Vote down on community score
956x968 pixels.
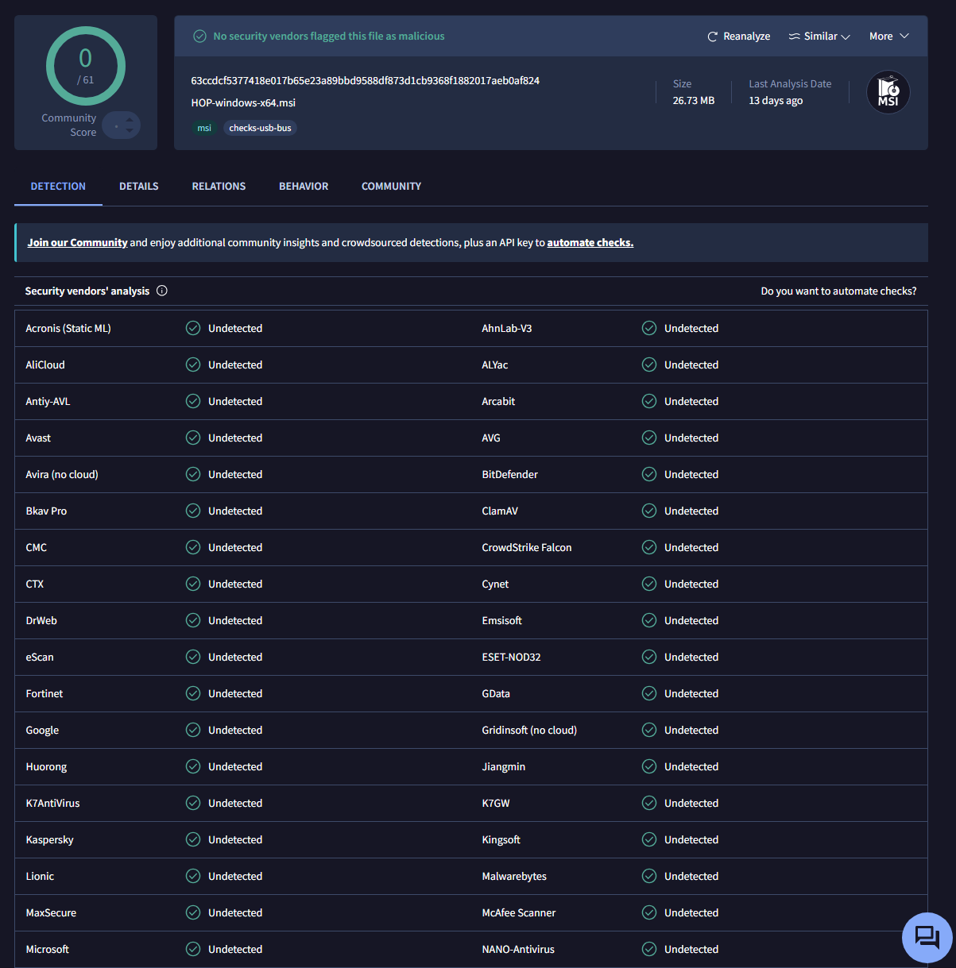coord(130,131)
